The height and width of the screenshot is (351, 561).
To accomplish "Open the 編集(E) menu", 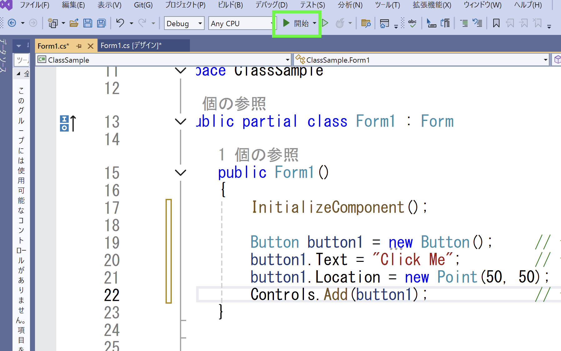I will [x=73, y=5].
